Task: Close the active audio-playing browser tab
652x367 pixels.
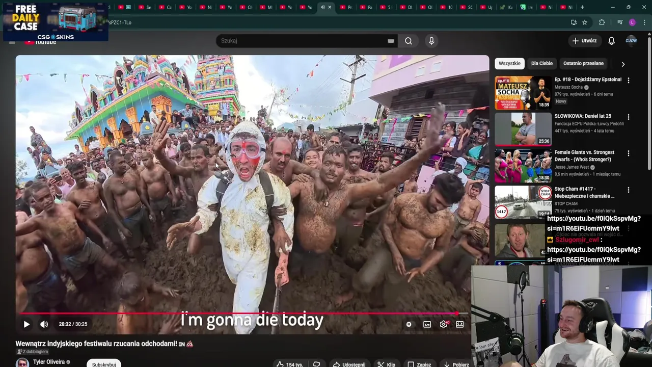Action: [330, 7]
